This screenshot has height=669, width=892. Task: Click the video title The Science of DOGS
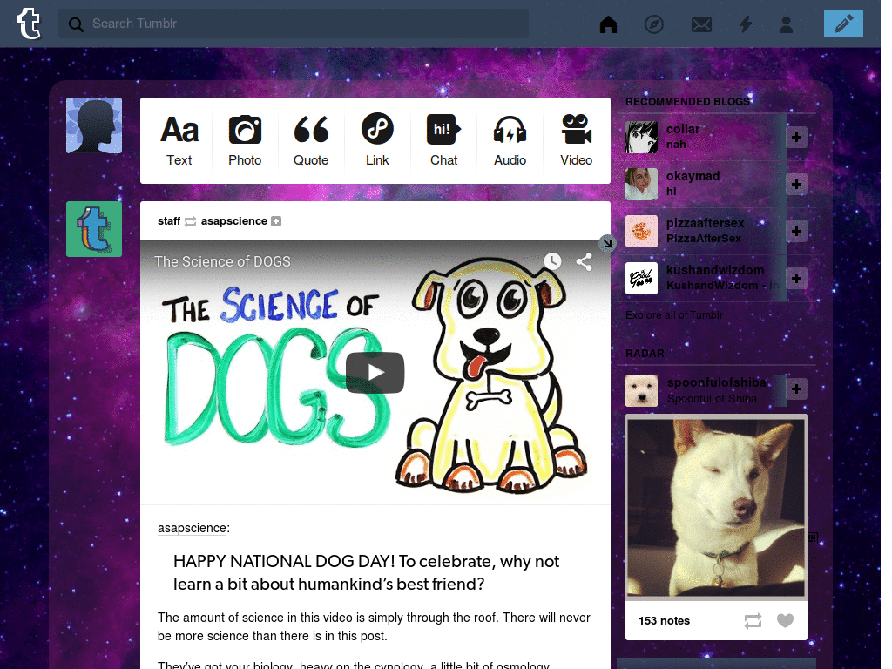pyautogui.click(x=222, y=261)
